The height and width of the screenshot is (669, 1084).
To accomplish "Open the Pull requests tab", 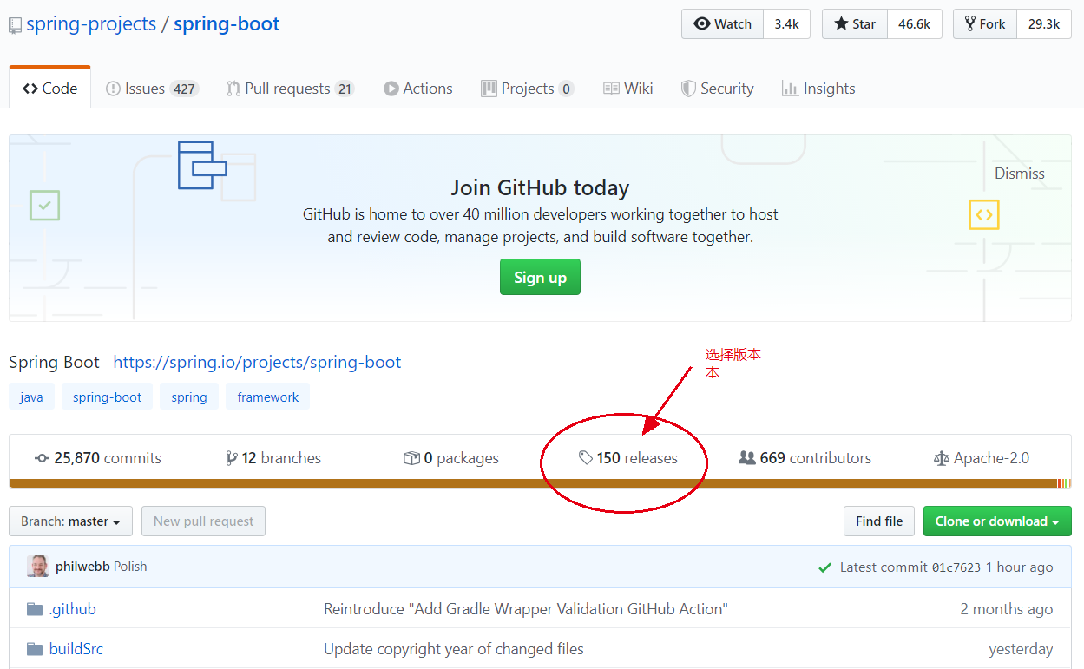I will point(290,89).
